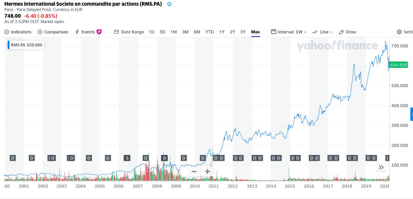The height and width of the screenshot is (199, 413).
Task: Switch to YTD range
Action: (x=210, y=32)
